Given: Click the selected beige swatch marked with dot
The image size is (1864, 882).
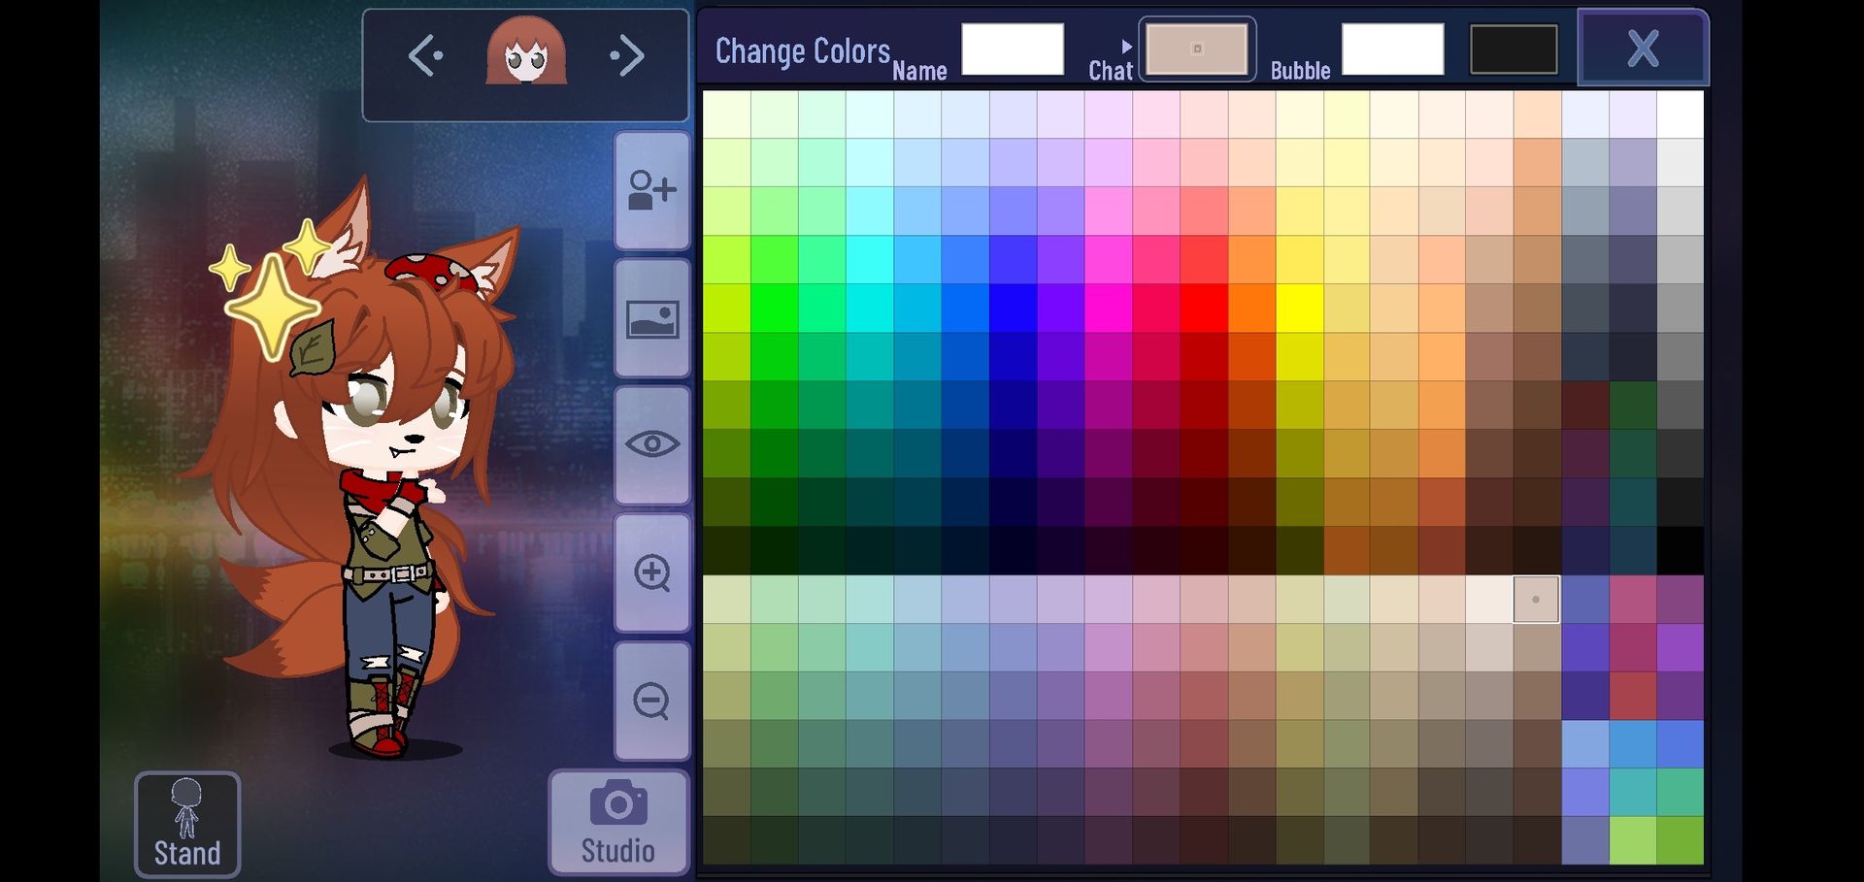Looking at the screenshot, I should pyautogui.click(x=1537, y=600).
